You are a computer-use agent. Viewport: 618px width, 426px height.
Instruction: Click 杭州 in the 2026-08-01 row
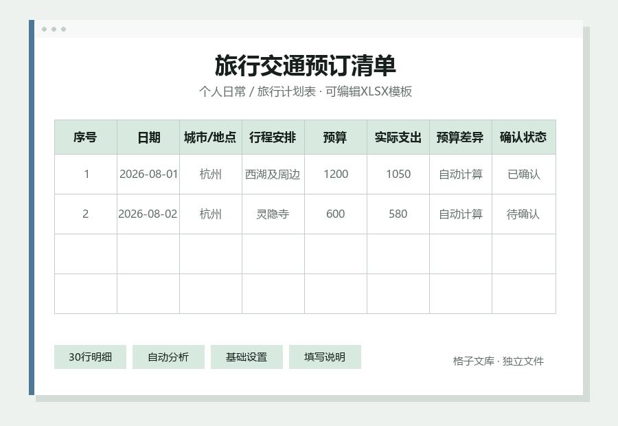coord(211,175)
